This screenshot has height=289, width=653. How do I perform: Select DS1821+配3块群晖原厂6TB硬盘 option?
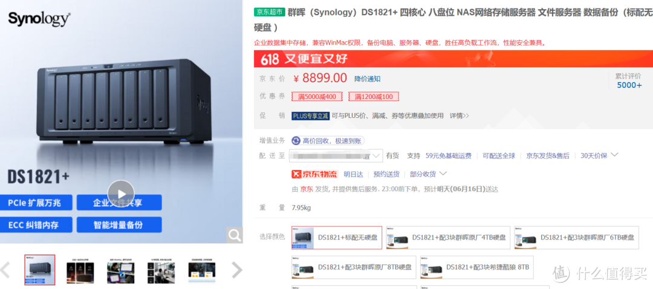(x=576, y=238)
